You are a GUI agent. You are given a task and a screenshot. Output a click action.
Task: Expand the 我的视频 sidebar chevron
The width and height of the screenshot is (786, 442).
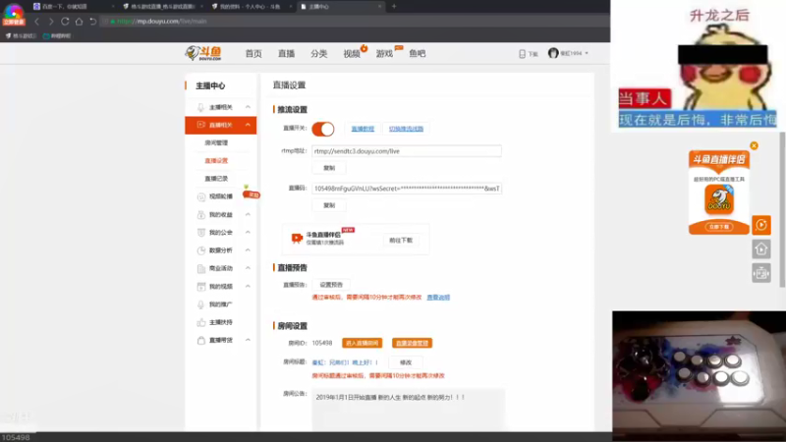pos(248,286)
